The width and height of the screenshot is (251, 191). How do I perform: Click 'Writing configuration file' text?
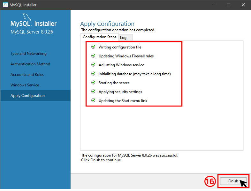pyautogui.click(x=120, y=47)
